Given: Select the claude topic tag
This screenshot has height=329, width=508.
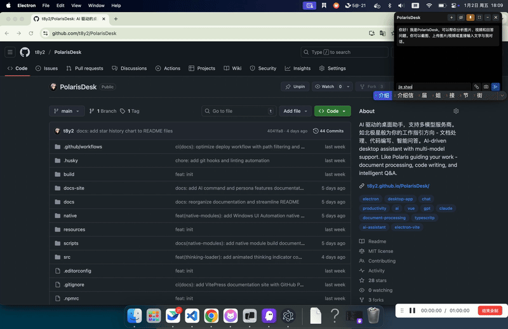Looking at the screenshot, I should coord(446,209).
